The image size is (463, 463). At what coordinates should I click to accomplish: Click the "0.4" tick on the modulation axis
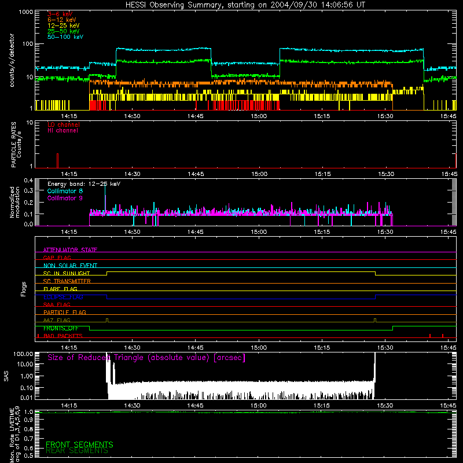pos(28,181)
